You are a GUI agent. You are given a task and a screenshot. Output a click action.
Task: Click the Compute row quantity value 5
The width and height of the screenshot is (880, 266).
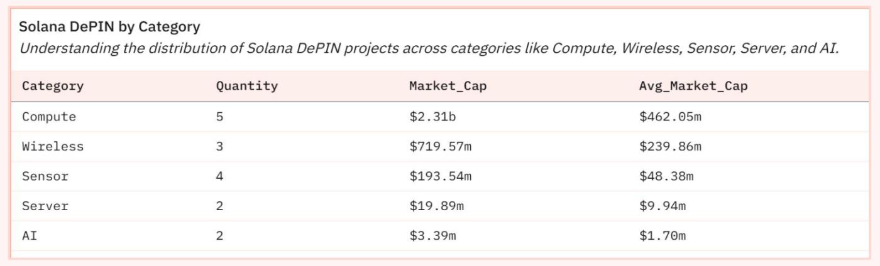point(219,117)
